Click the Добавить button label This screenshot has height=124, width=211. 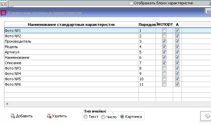click(24, 116)
